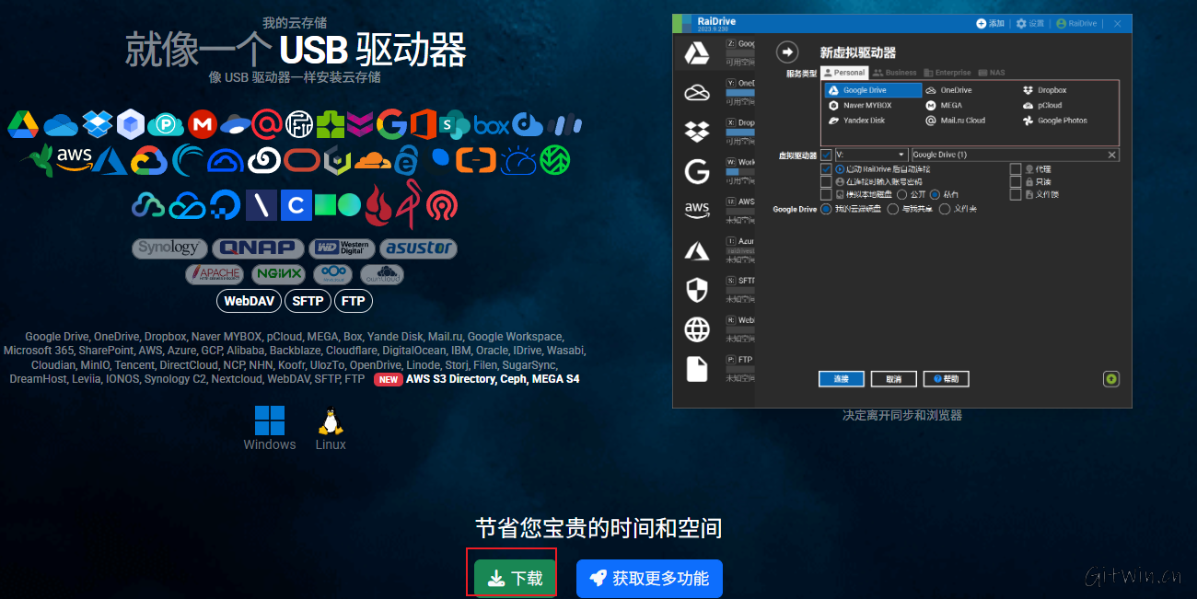Select Naver MYBOX in the service list

860,106
